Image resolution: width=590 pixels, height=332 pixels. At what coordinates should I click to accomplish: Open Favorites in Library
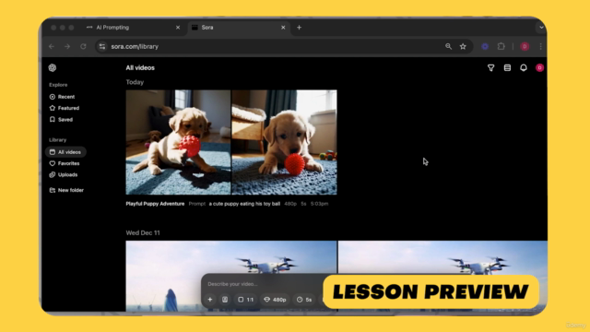tap(65, 163)
